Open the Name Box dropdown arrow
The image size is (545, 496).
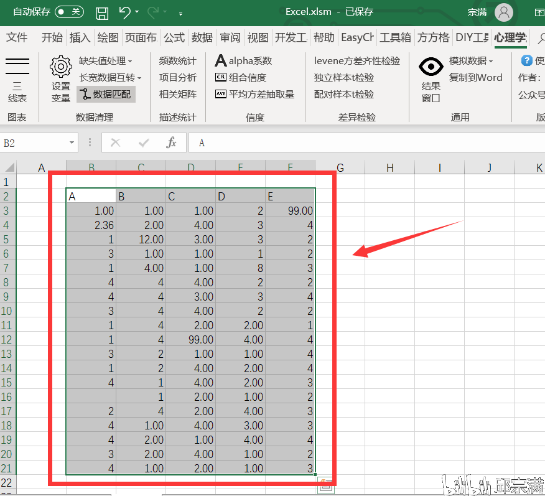(x=72, y=143)
